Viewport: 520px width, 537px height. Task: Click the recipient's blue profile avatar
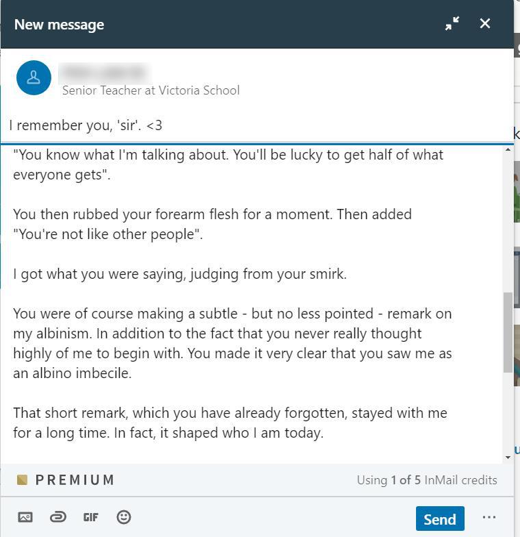click(34, 78)
